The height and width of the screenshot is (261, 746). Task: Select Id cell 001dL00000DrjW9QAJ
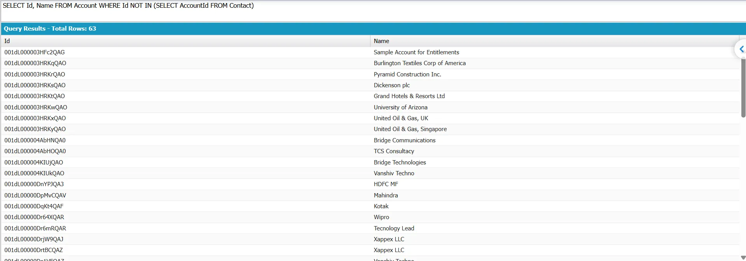tap(34, 239)
